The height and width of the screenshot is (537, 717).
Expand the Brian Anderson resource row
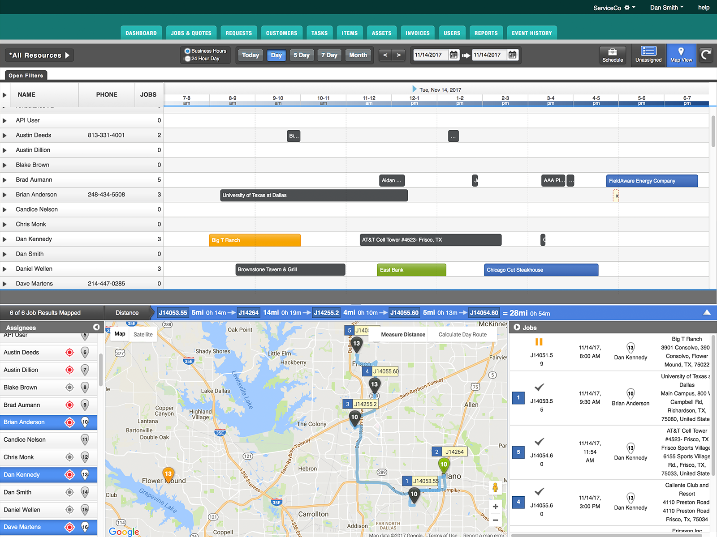tap(4, 195)
